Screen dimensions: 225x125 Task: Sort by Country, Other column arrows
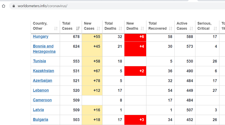pyautogui.click(x=56, y=29)
